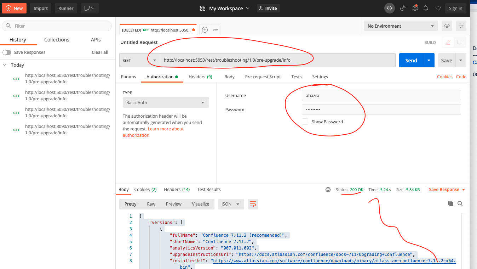This screenshot has height=269, width=477.
Task: Toggle the wrap lines icon in response
Action: (x=253, y=204)
